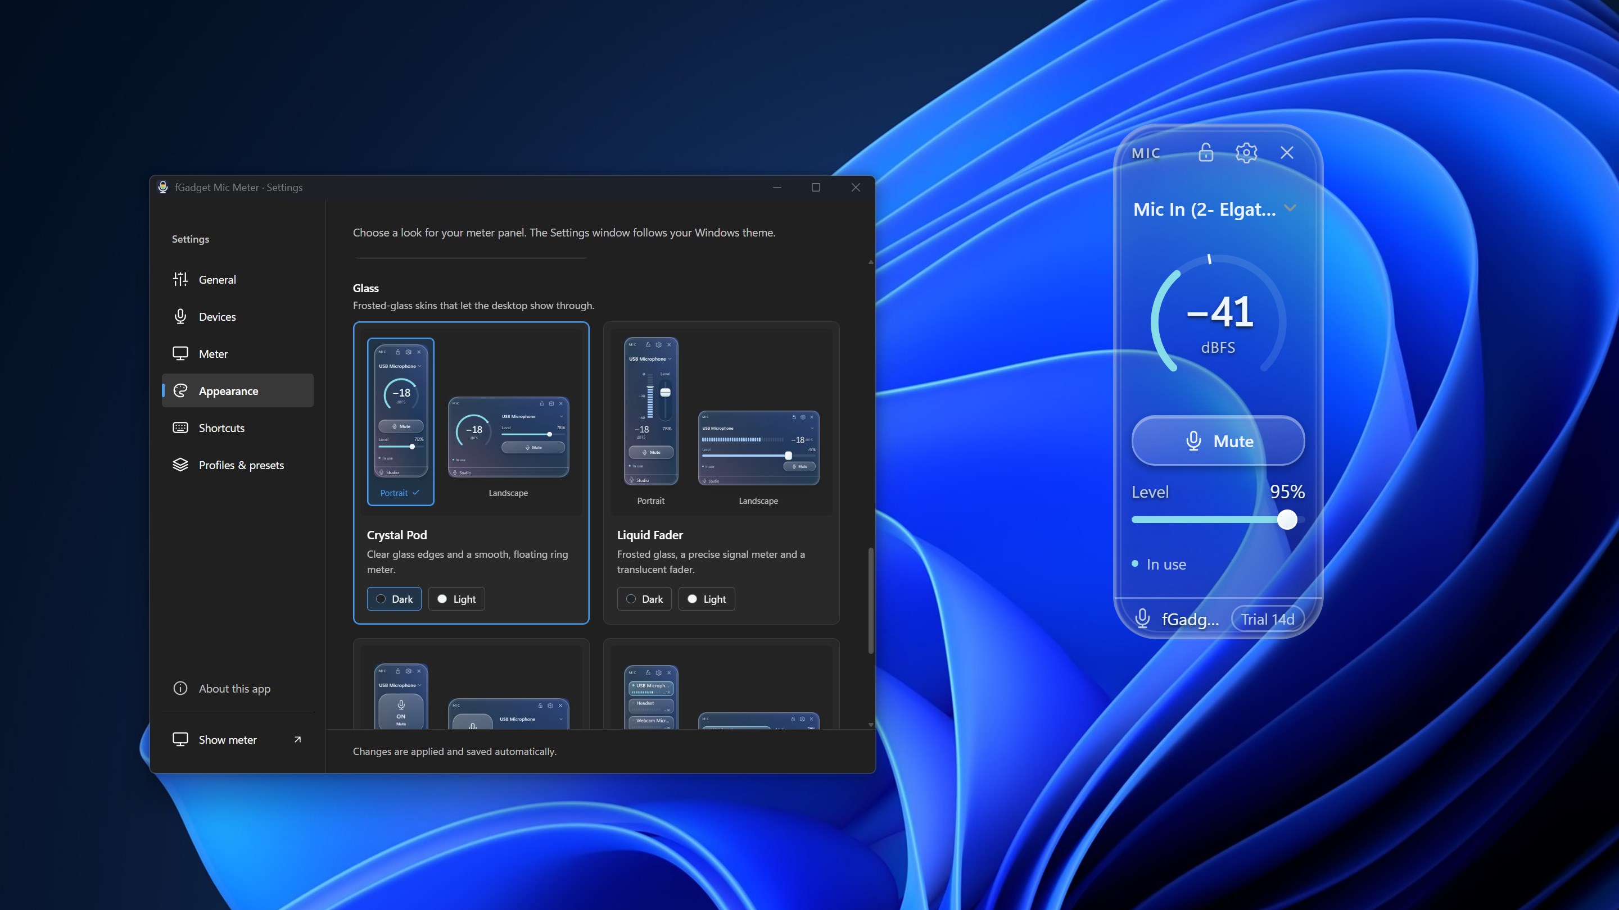1619x910 pixels.
Task: Click the 'In use' status text on widget
Action: click(1166, 564)
